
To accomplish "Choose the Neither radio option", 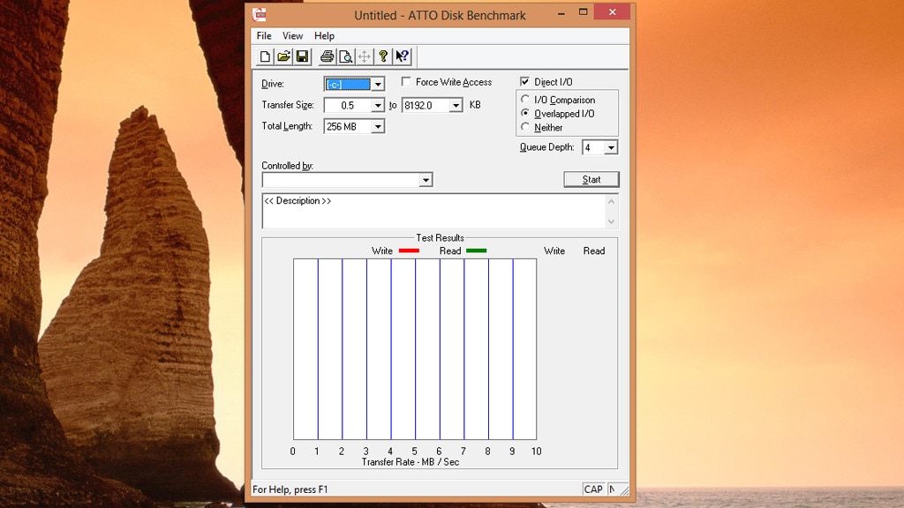I will [x=525, y=127].
